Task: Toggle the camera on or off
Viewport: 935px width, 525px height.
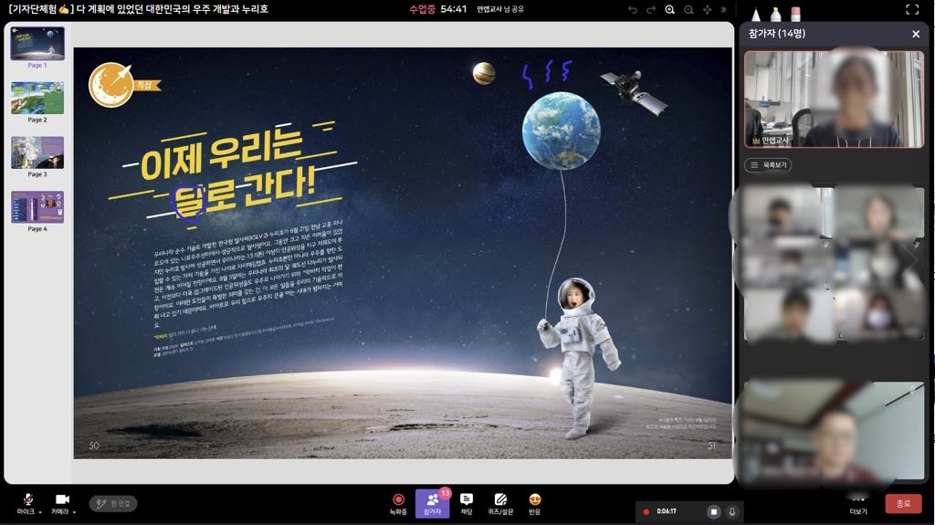Action: pyautogui.click(x=61, y=499)
